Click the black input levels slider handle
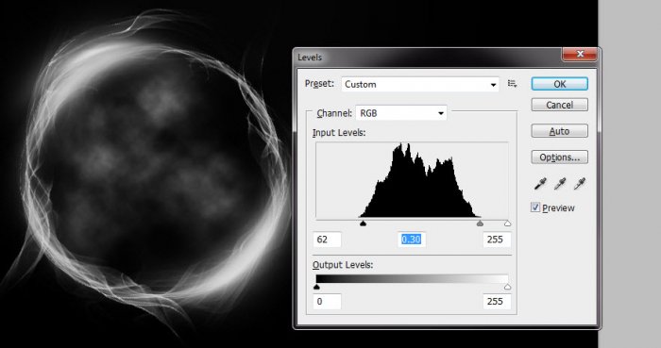661x348 pixels. pyautogui.click(x=363, y=224)
